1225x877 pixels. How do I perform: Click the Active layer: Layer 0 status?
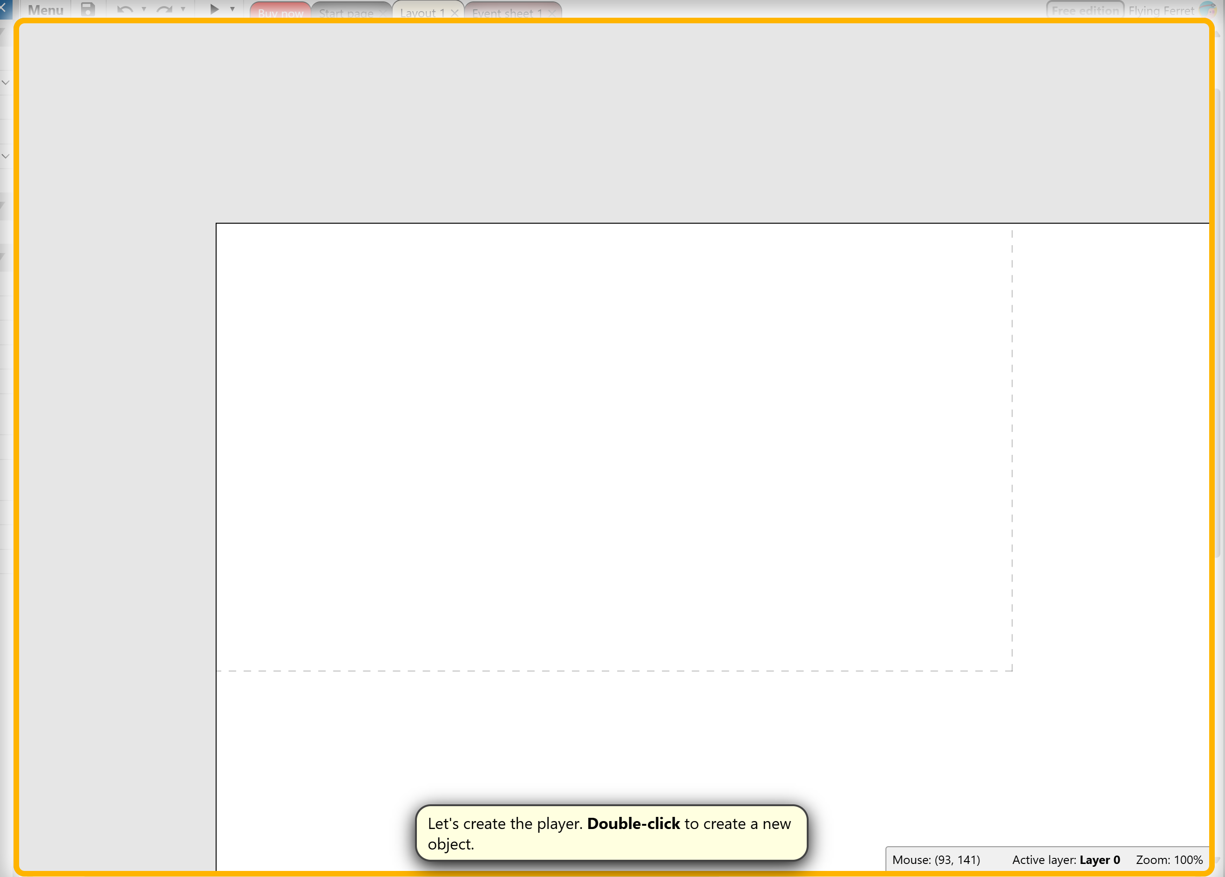[1066, 860]
